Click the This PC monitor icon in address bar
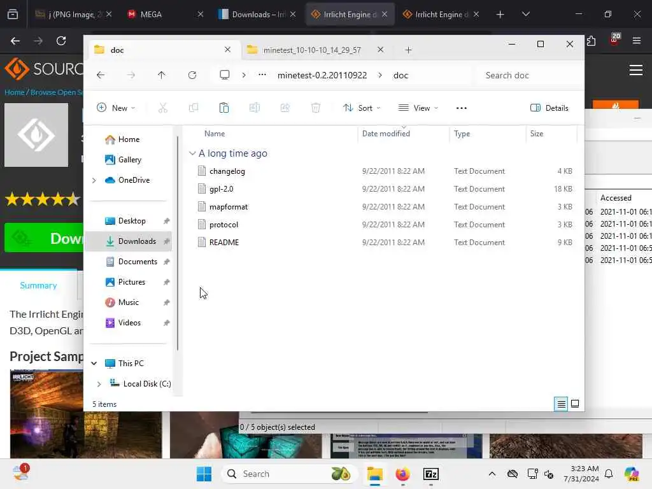This screenshot has height=489, width=652. point(225,75)
